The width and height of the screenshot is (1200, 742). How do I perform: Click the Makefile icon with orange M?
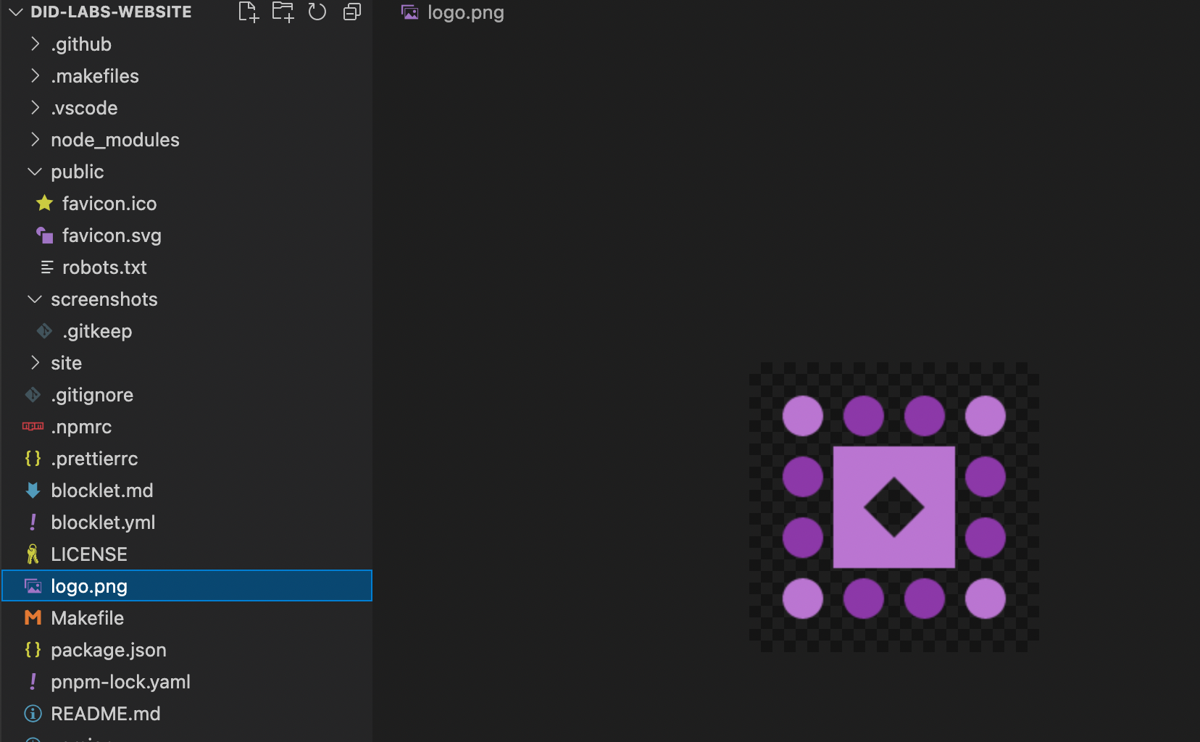[32, 617]
